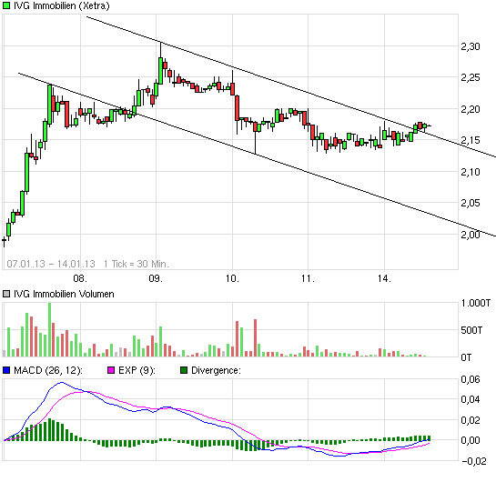Screen dimensions: 496x482
Task: Click the dark green Divergence legend swatch
Action: pyautogui.click(x=184, y=370)
